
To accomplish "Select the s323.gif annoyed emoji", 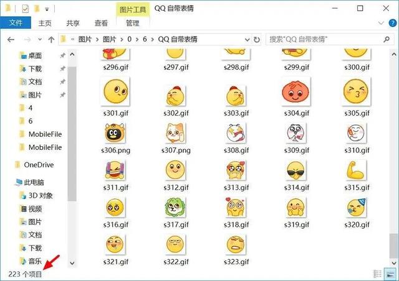I will click(x=236, y=245).
